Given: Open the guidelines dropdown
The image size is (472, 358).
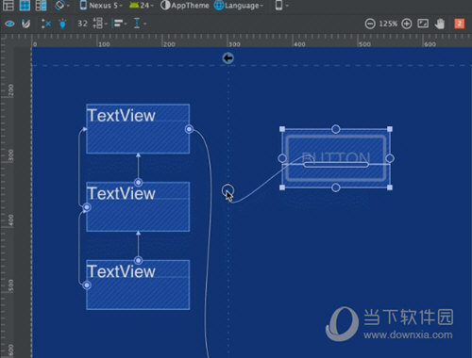Looking at the screenshot, I should [x=140, y=24].
